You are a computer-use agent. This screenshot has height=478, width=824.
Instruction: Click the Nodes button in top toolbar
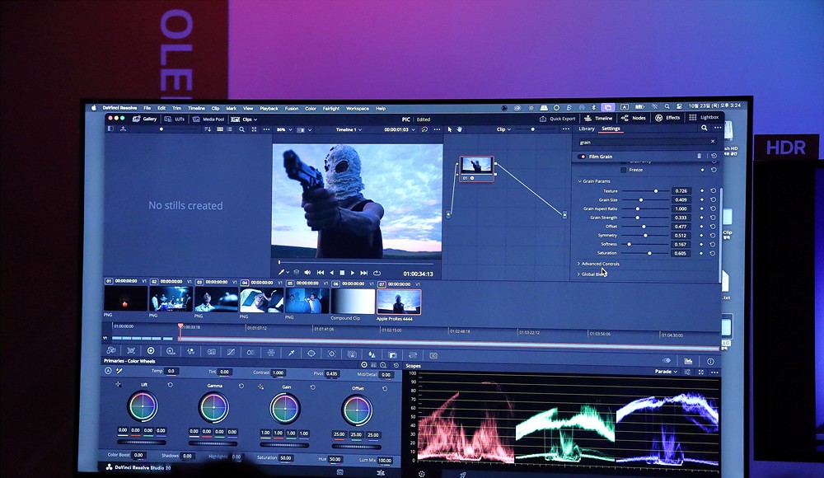(634, 118)
